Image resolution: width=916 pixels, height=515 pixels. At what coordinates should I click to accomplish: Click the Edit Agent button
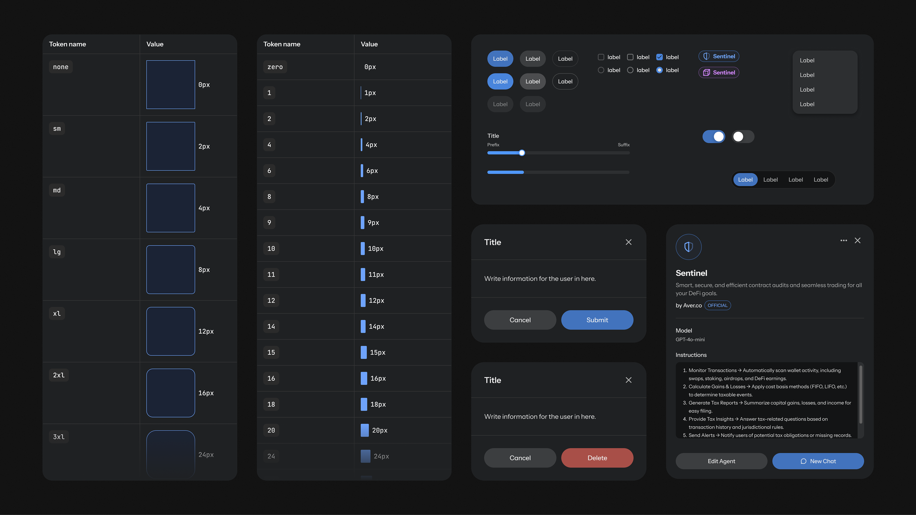coord(721,461)
